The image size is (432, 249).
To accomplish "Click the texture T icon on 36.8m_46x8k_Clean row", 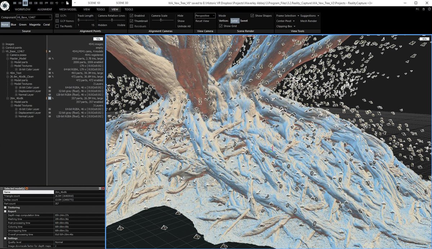I will (x=53, y=77).
